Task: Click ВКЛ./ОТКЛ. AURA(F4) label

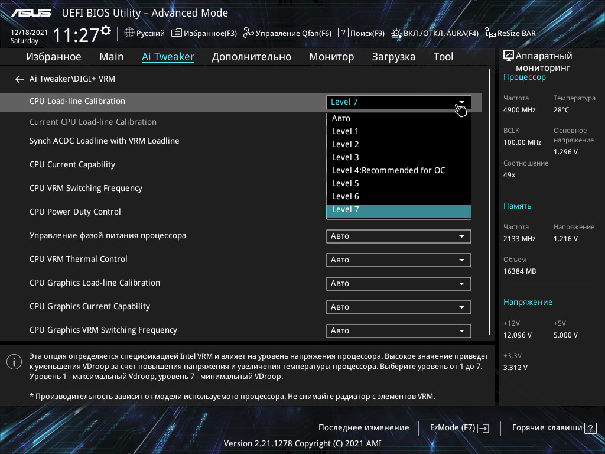Action: coord(441,34)
